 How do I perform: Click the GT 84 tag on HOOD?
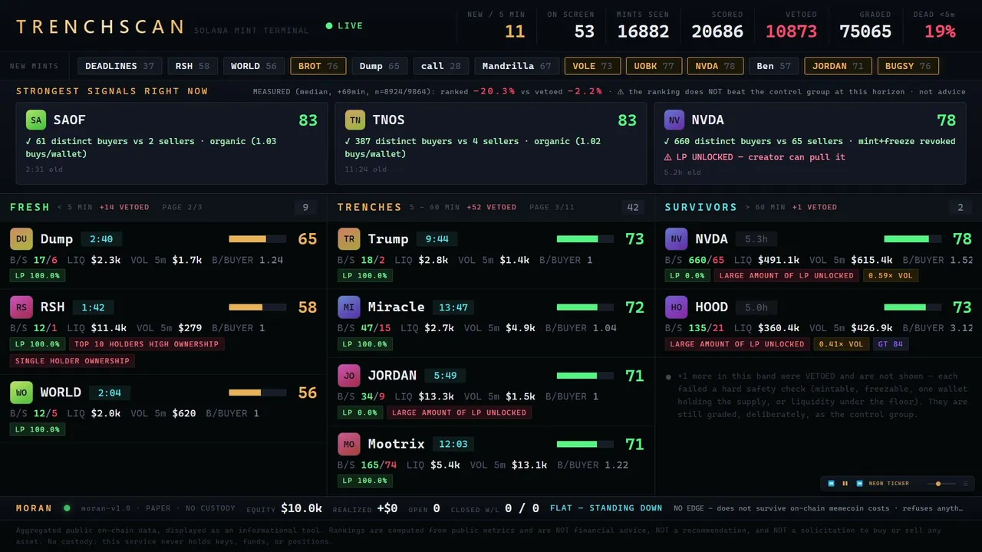[x=891, y=344]
